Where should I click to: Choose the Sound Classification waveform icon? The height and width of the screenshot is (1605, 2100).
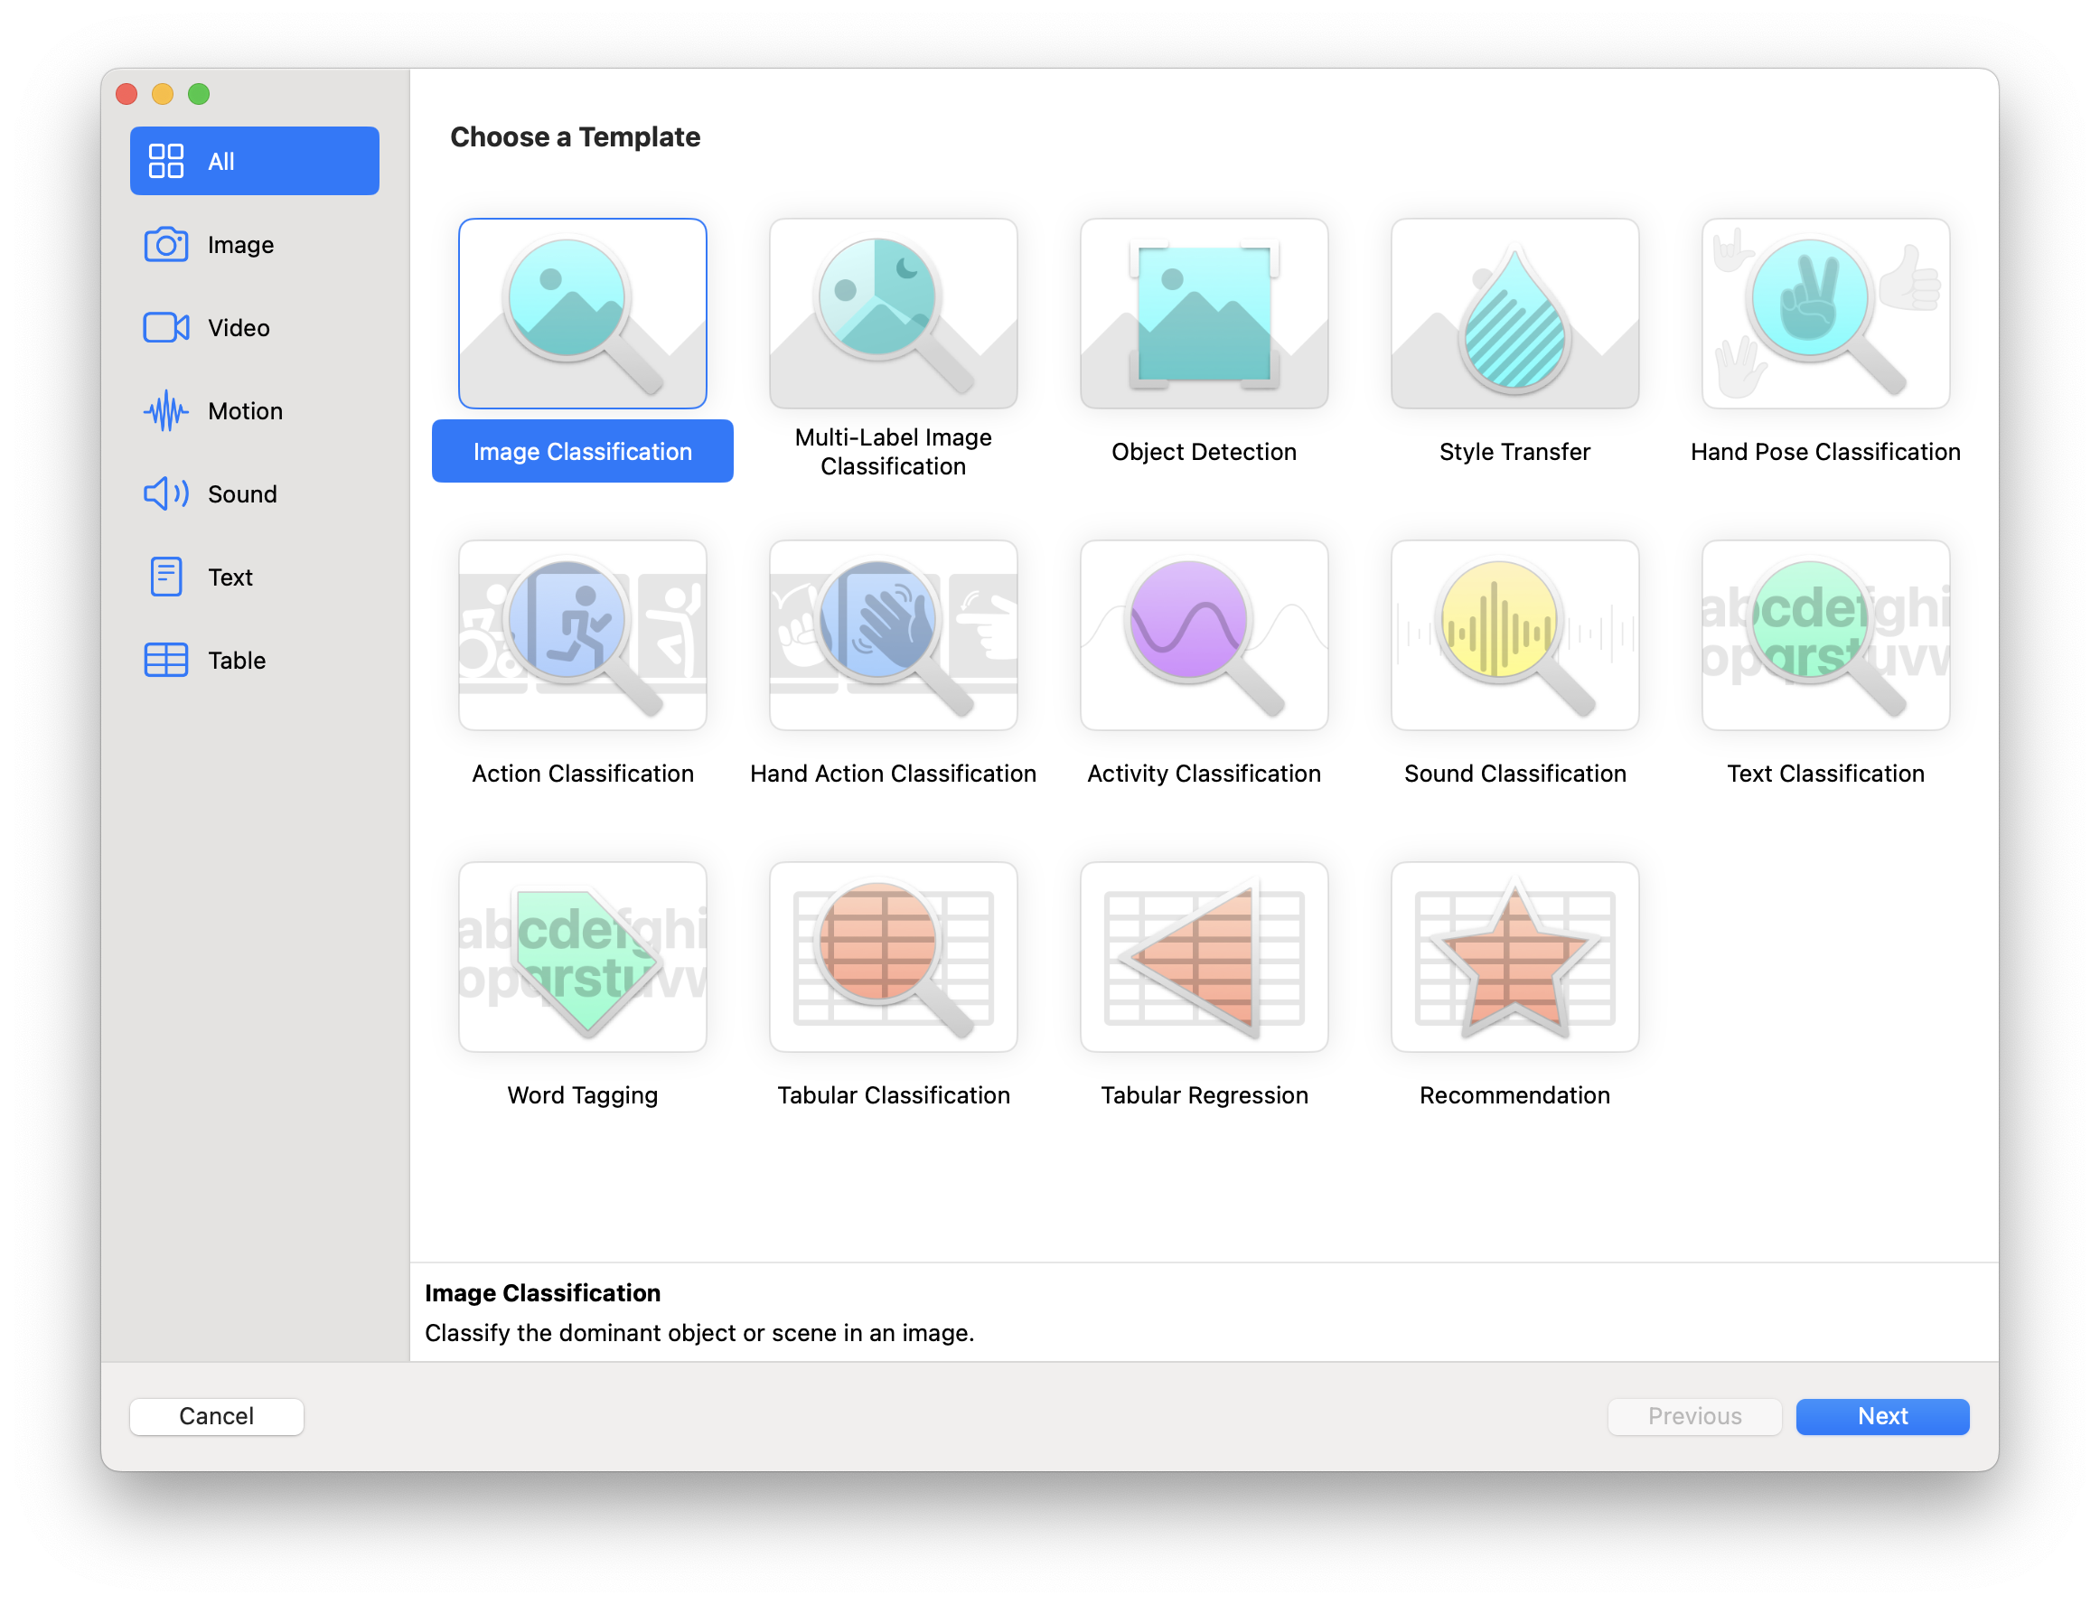click(x=1514, y=635)
